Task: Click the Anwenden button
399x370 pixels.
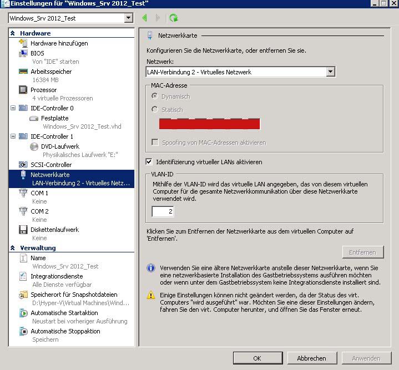Action: click(x=366, y=358)
